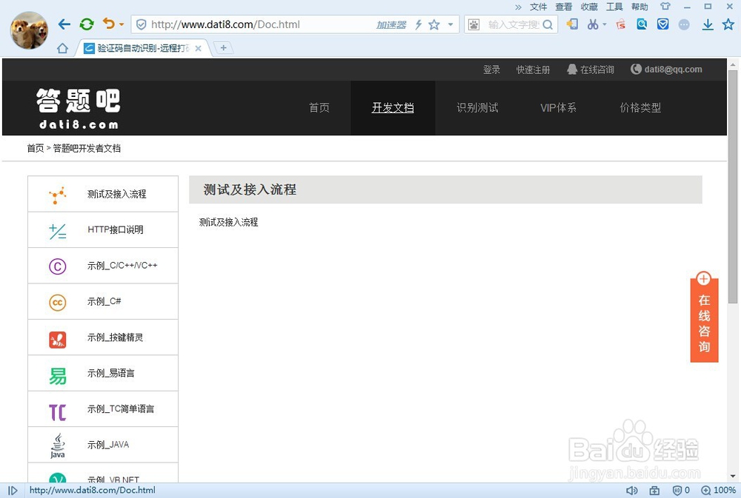Open HTTP接口说明 in sidebar
This screenshot has width=741, height=498.
(103, 230)
